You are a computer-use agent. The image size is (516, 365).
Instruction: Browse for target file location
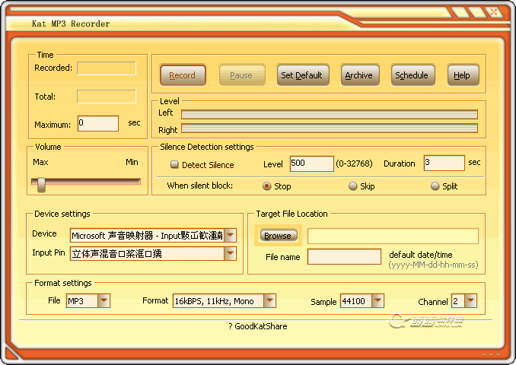coord(278,236)
